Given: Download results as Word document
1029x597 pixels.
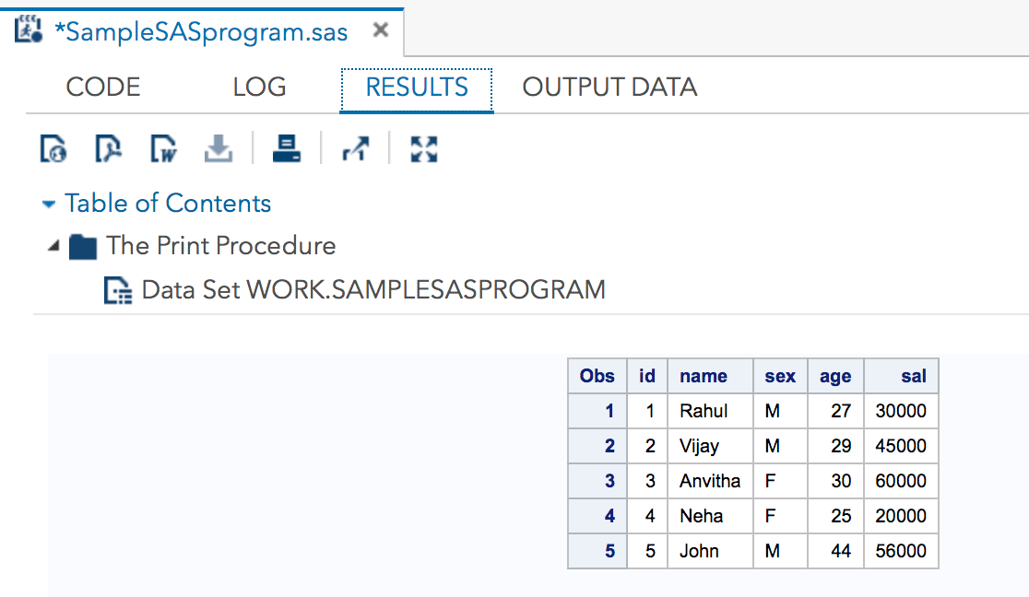Looking at the screenshot, I should click(163, 148).
